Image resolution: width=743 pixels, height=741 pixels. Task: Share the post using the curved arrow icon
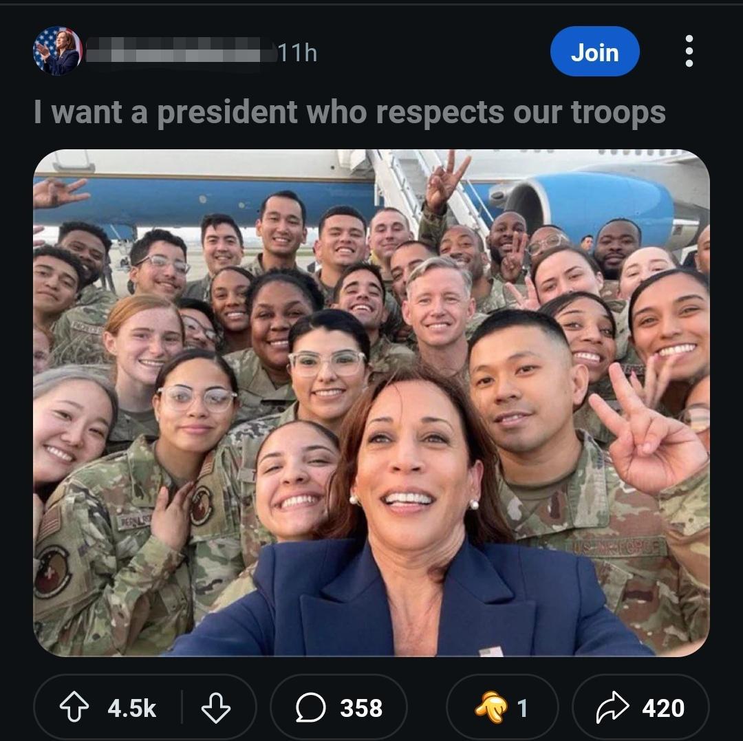(612, 707)
